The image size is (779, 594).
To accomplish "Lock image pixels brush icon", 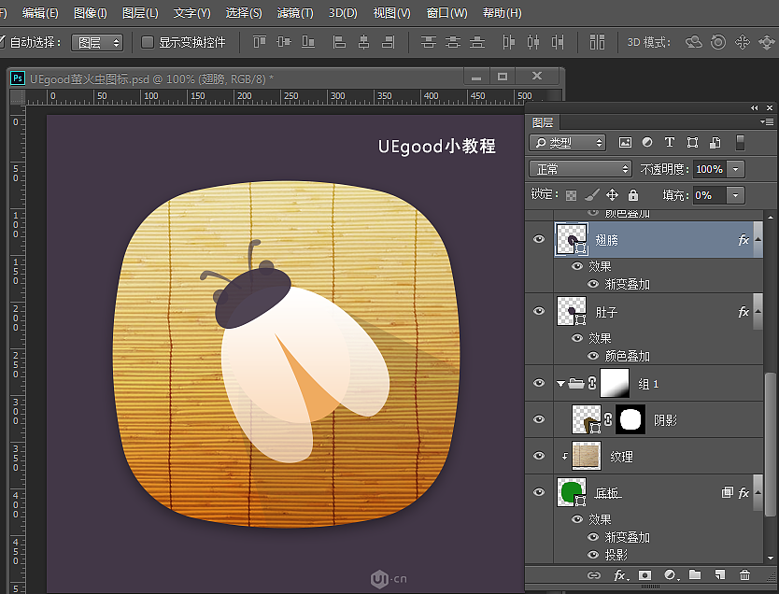I will click(x=591, y=195).
